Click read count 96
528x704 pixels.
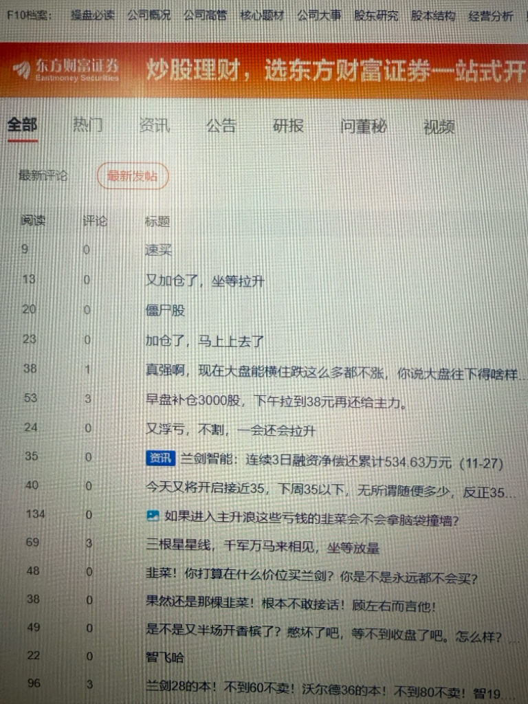[34, 683]
